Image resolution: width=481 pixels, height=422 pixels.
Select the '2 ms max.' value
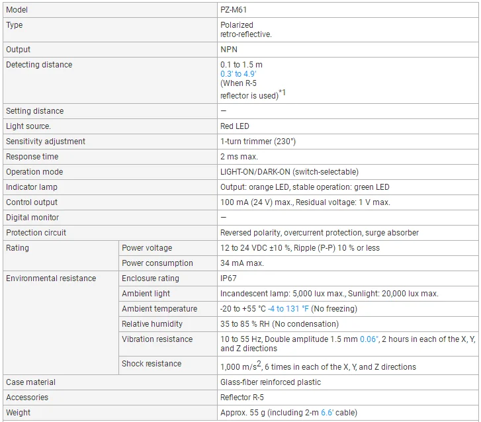(x=239, y=157)
